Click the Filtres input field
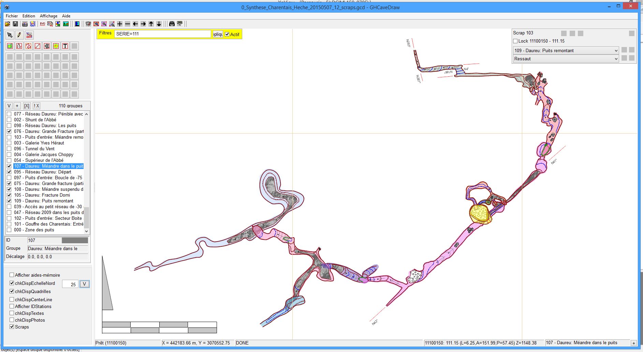This screenshot has height=352, width=643. point(163,34)
